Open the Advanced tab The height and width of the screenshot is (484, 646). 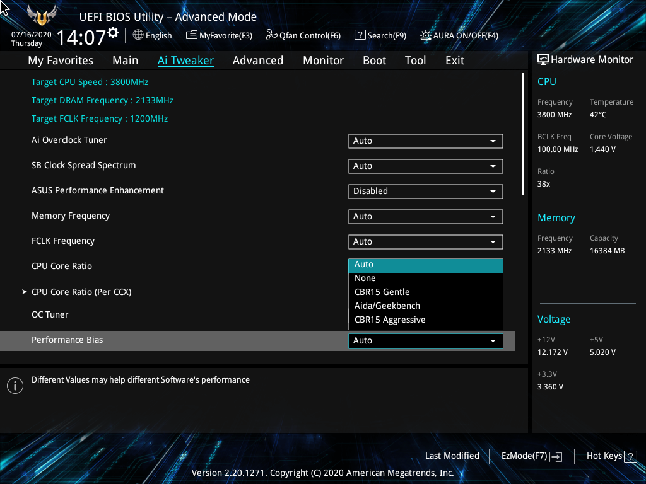point(258,60)
